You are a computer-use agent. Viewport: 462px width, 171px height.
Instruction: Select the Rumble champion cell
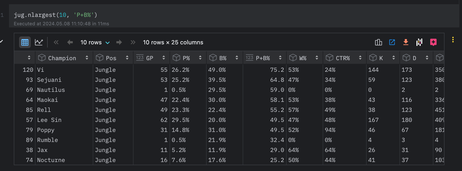pyautogui.click(x=64, y=140)
